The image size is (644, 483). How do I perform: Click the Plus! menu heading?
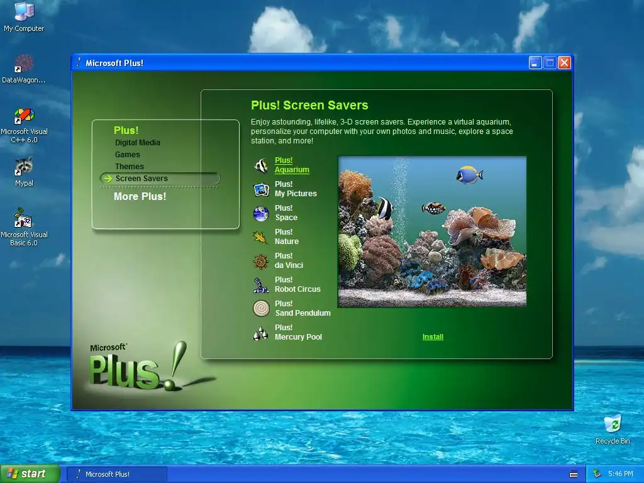click(126, 130)
